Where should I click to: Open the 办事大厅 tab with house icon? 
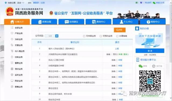[x=17, y=22]
